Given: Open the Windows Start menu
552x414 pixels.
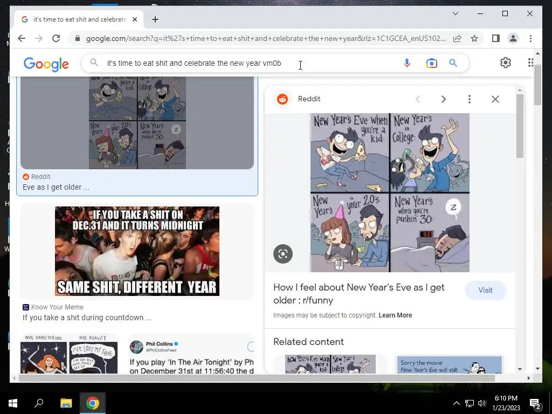Looking at the screenshot, I should click(13, 403).
